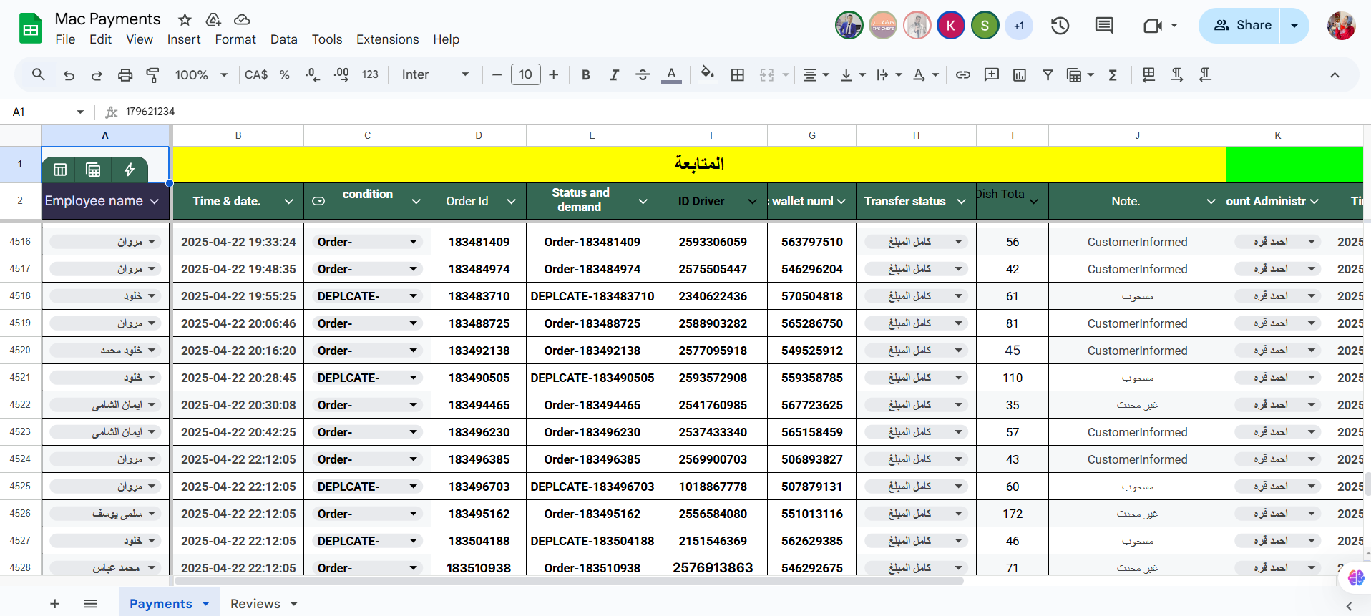
Task: Open more number formats 123
Action: (370, 74)
